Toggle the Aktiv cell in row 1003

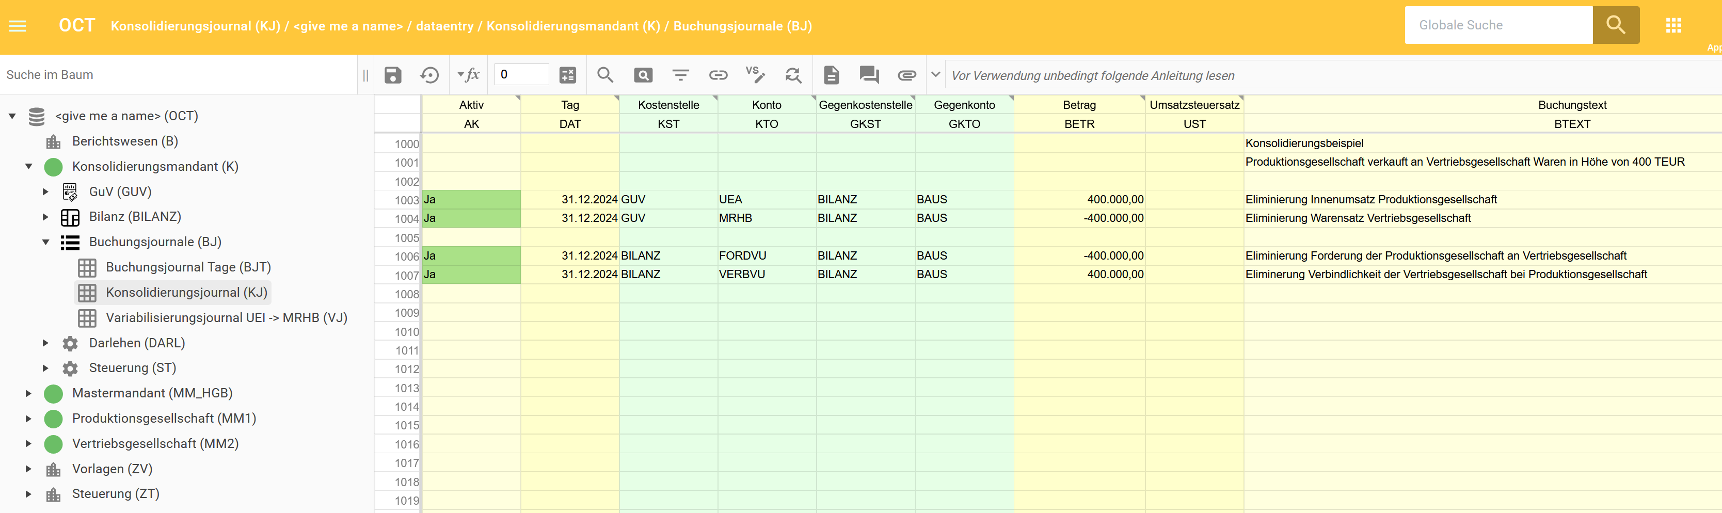471,200
